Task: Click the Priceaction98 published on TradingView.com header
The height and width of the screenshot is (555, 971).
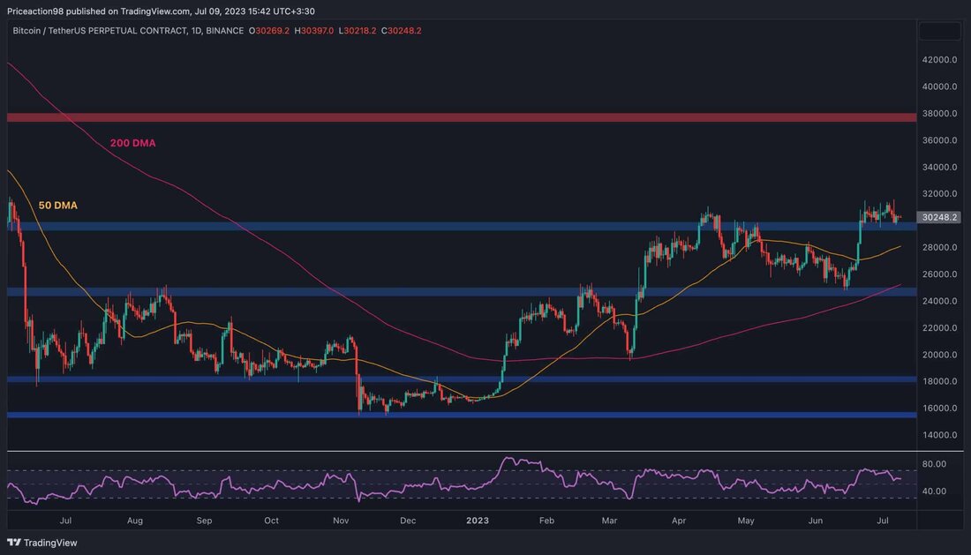Action: tap(161, 11)
